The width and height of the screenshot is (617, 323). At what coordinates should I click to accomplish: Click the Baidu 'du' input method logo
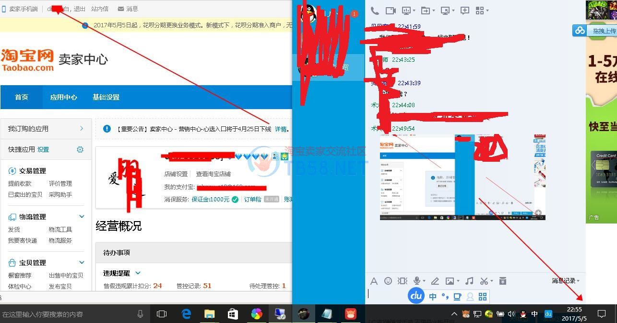[416, 296]
